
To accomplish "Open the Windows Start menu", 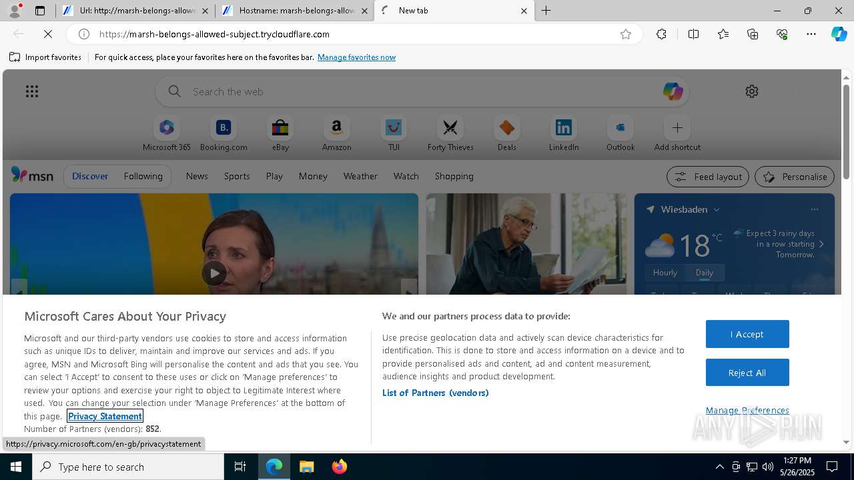I will pyautogui.click(x=16, y=467).
